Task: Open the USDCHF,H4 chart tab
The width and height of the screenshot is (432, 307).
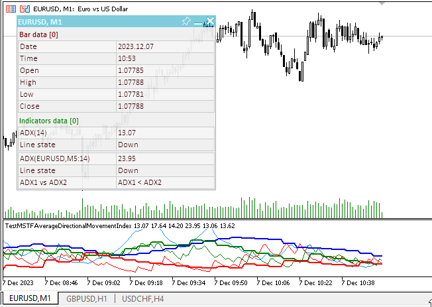Action: 142,299
